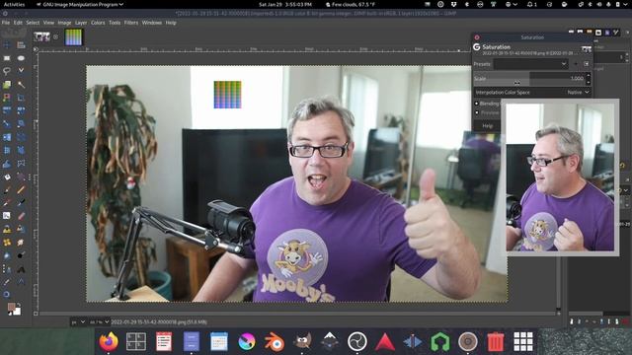
Task: Increase Scale value with up stepper
Action: (x=589, y=76)
